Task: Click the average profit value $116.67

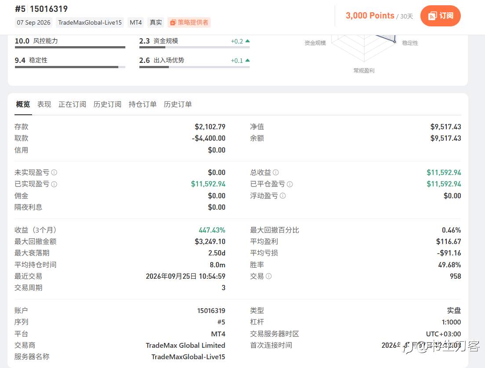Action: [449, 241]
